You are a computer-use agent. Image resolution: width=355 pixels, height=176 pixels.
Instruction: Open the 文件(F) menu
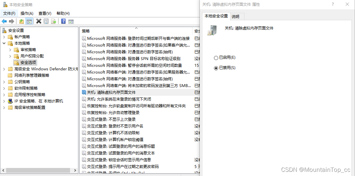[x=9, y=13]
